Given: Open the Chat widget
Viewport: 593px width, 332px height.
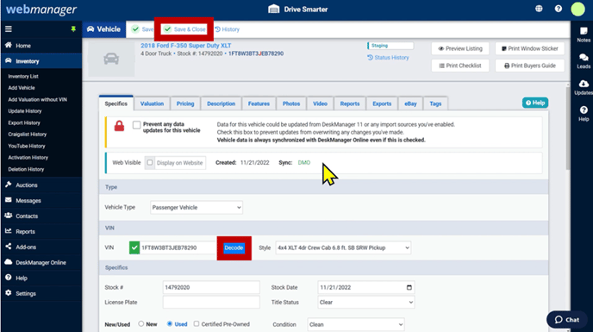Looking at the screenshot, I should click(x=566, y=320).
